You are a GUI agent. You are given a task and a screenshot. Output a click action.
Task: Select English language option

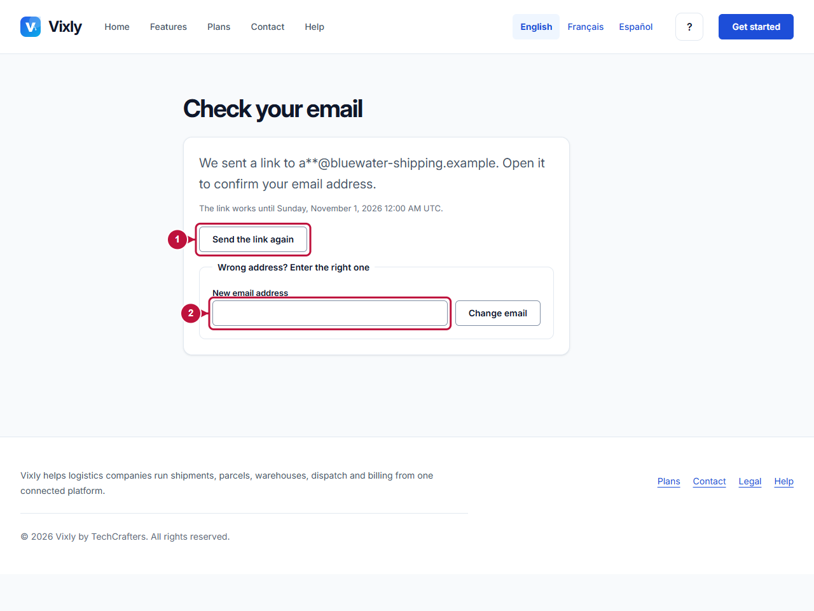[536, 27]
